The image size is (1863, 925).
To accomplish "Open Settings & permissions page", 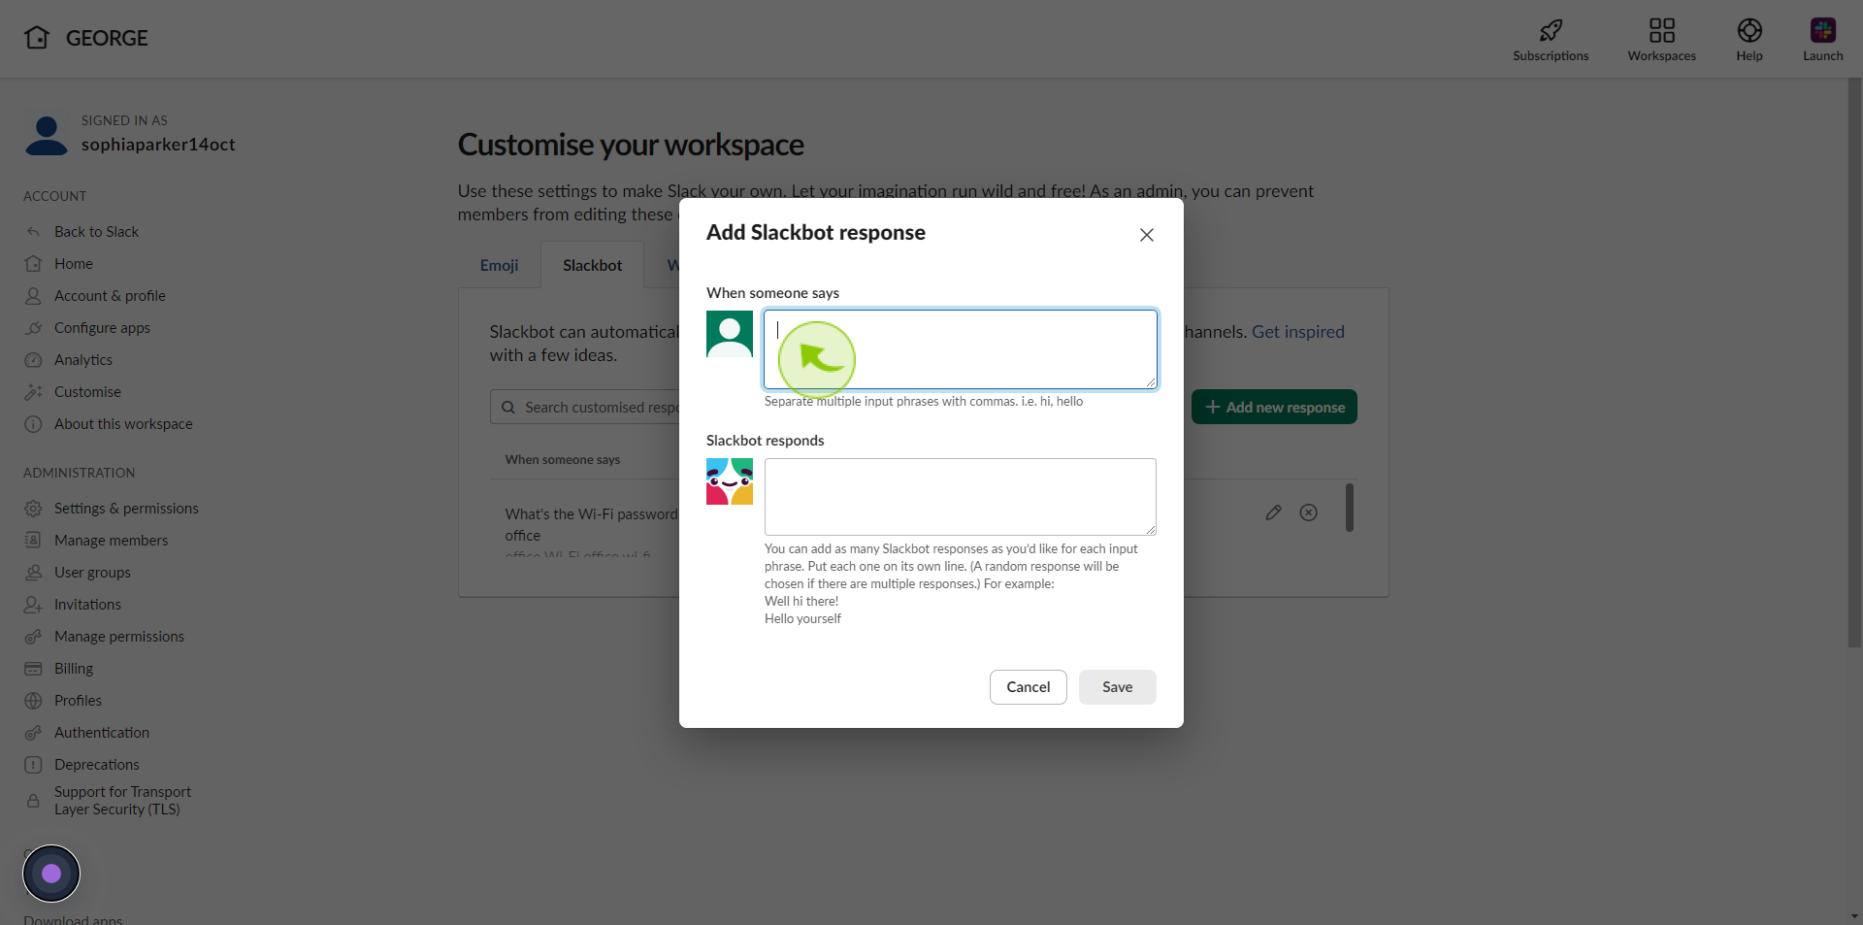I will tap(126, 509).
